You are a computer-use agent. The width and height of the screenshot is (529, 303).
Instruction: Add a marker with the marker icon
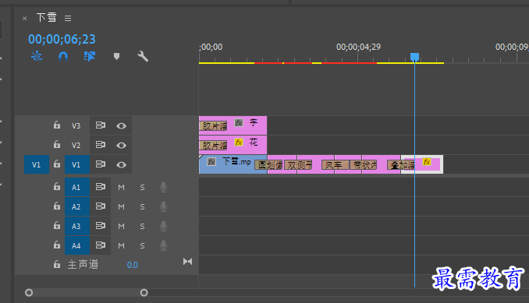116,56
